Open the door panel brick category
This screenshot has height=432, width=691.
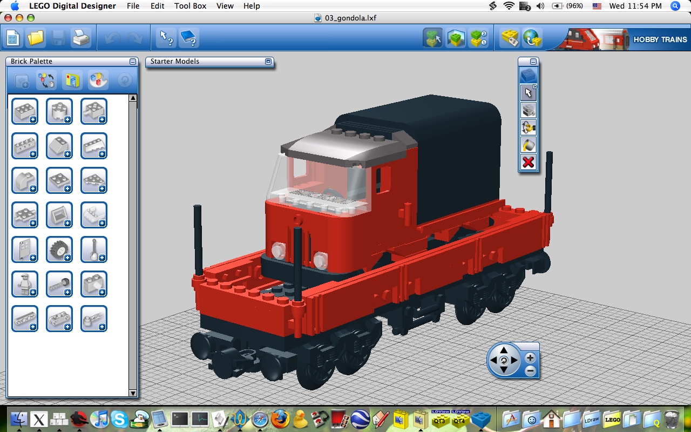pyautogui.click(x=25, y=249)
